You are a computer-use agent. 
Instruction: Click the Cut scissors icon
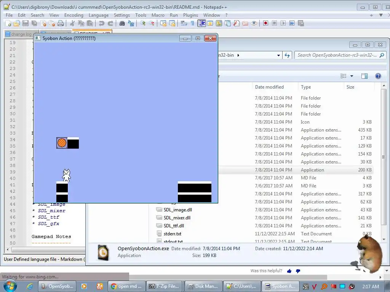coord(72,23)
